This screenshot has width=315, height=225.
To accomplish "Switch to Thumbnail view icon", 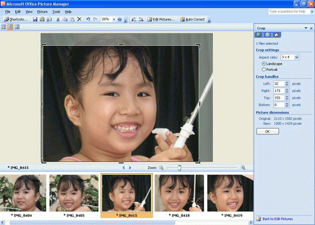I will click(x=4, y=27).
